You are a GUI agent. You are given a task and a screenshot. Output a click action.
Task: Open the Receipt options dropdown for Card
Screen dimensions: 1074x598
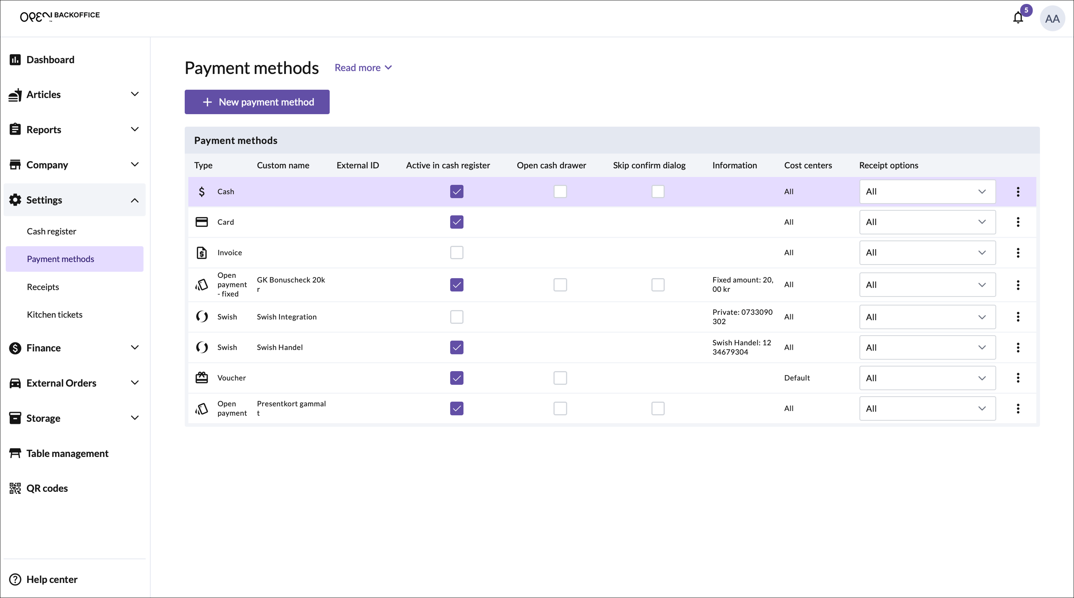pyautogui.click(x=927, y=222)
